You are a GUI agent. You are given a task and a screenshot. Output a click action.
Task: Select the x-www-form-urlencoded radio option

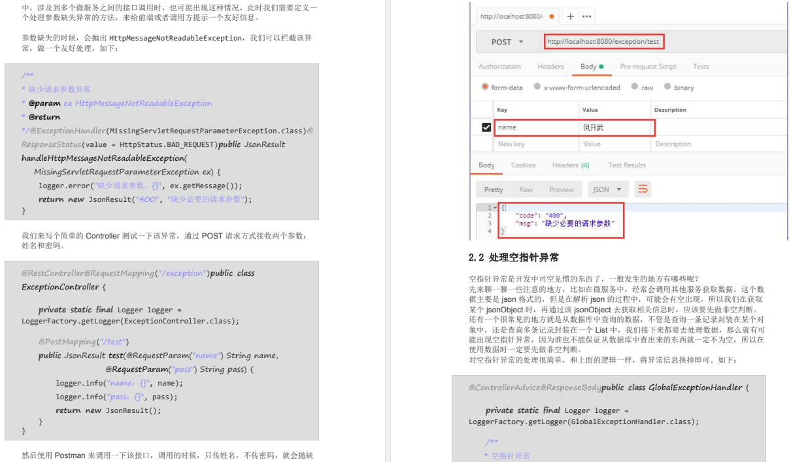coord(537,87)
